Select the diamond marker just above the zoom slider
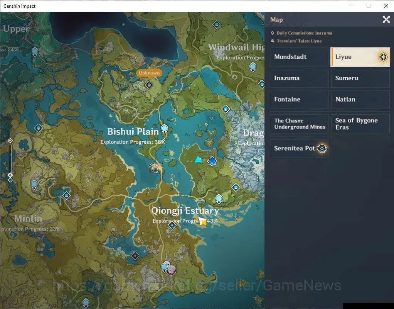 39,128
